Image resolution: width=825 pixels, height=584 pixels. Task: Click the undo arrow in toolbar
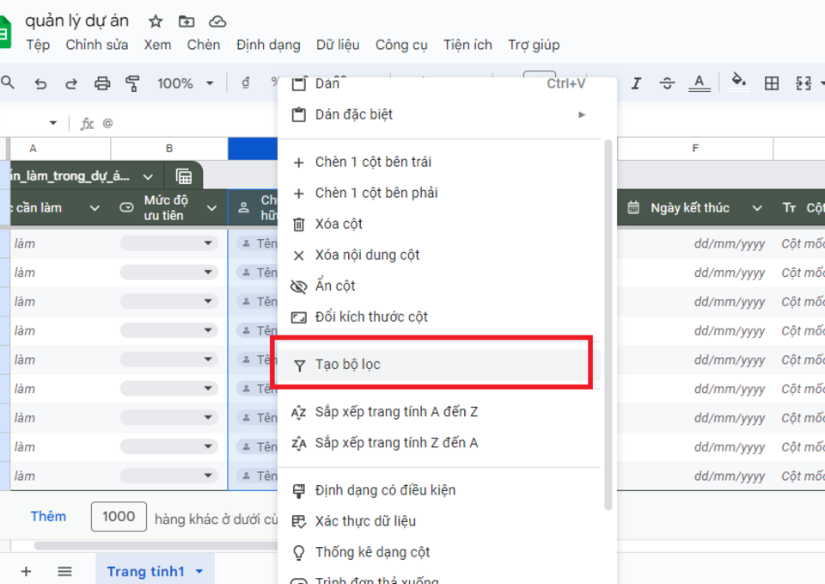pos(40,83)
